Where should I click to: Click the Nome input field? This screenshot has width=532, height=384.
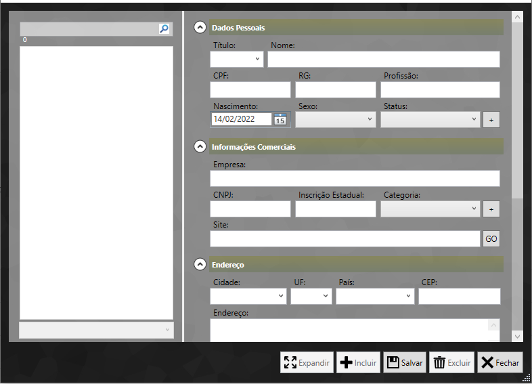(x=383, y=60)
